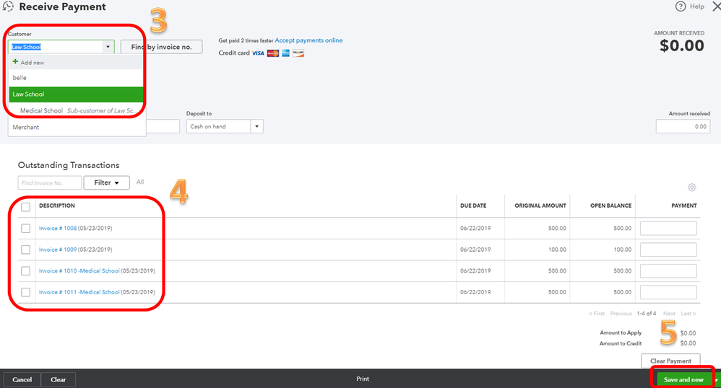The image size is (721, 388).
Task: Check Invoice # 1010 Medical School checkbox
Action: 26,271
